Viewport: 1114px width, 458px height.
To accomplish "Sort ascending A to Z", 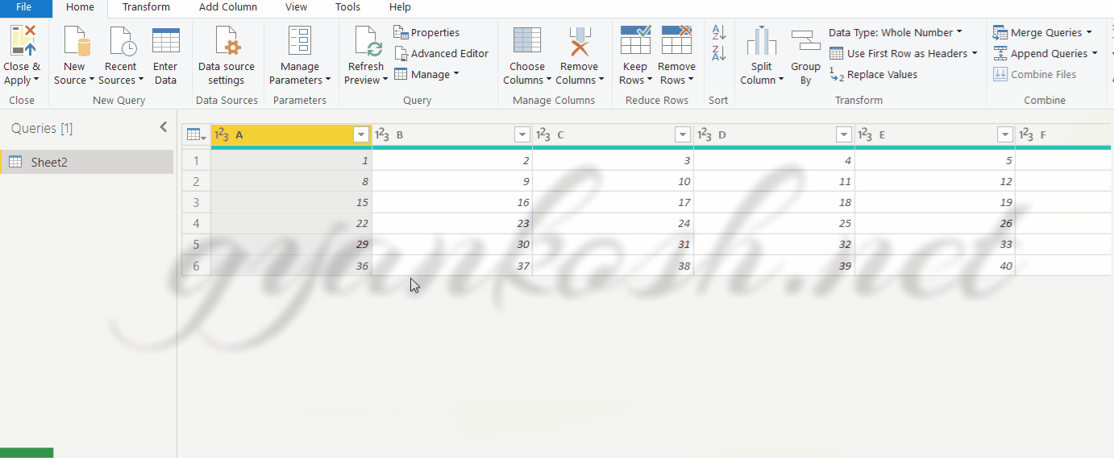I will coord(719,32).
